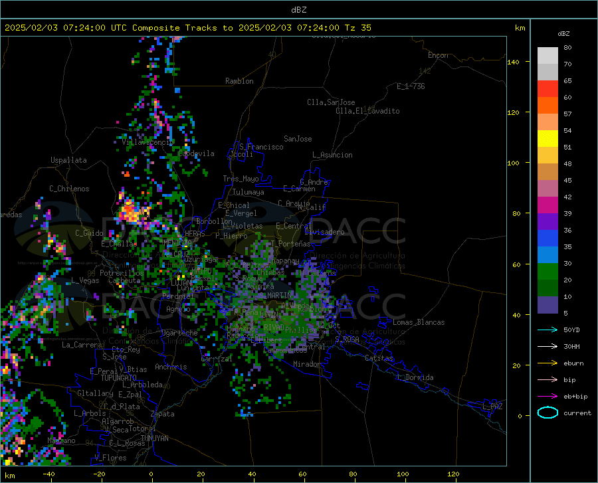Click the 'Encon' map label
The height and width of the screenshot is (483, 598).
[x=438, y=55]
